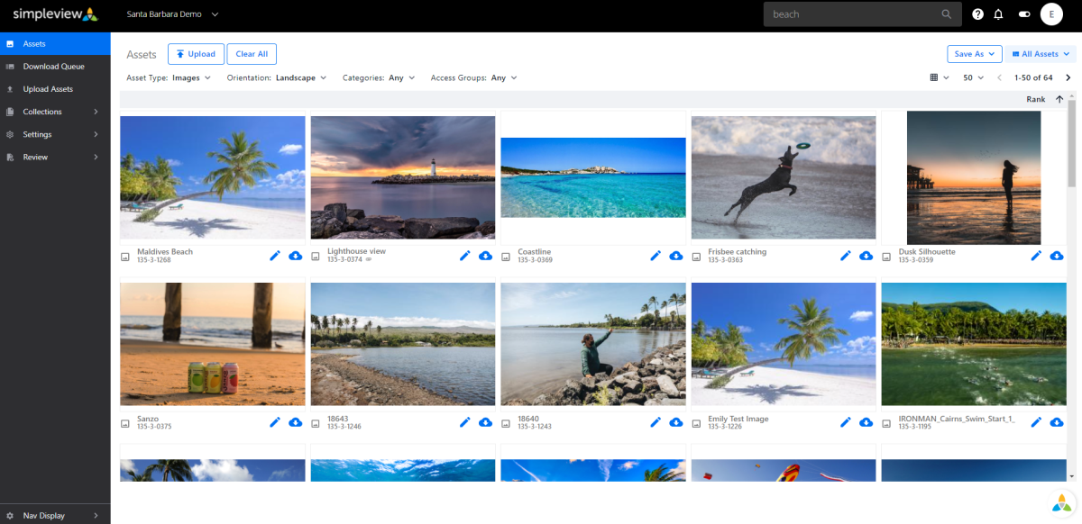Viewport: 1082px width, 524px height.
Task: Expand Collections sidebar item
Action: point(55,112)
